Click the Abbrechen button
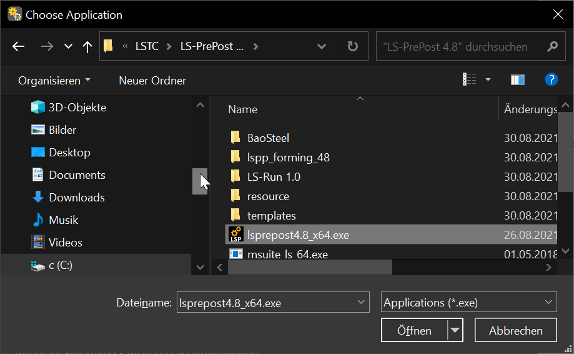The width and height of the screenshot is (574, 354). 516,330
